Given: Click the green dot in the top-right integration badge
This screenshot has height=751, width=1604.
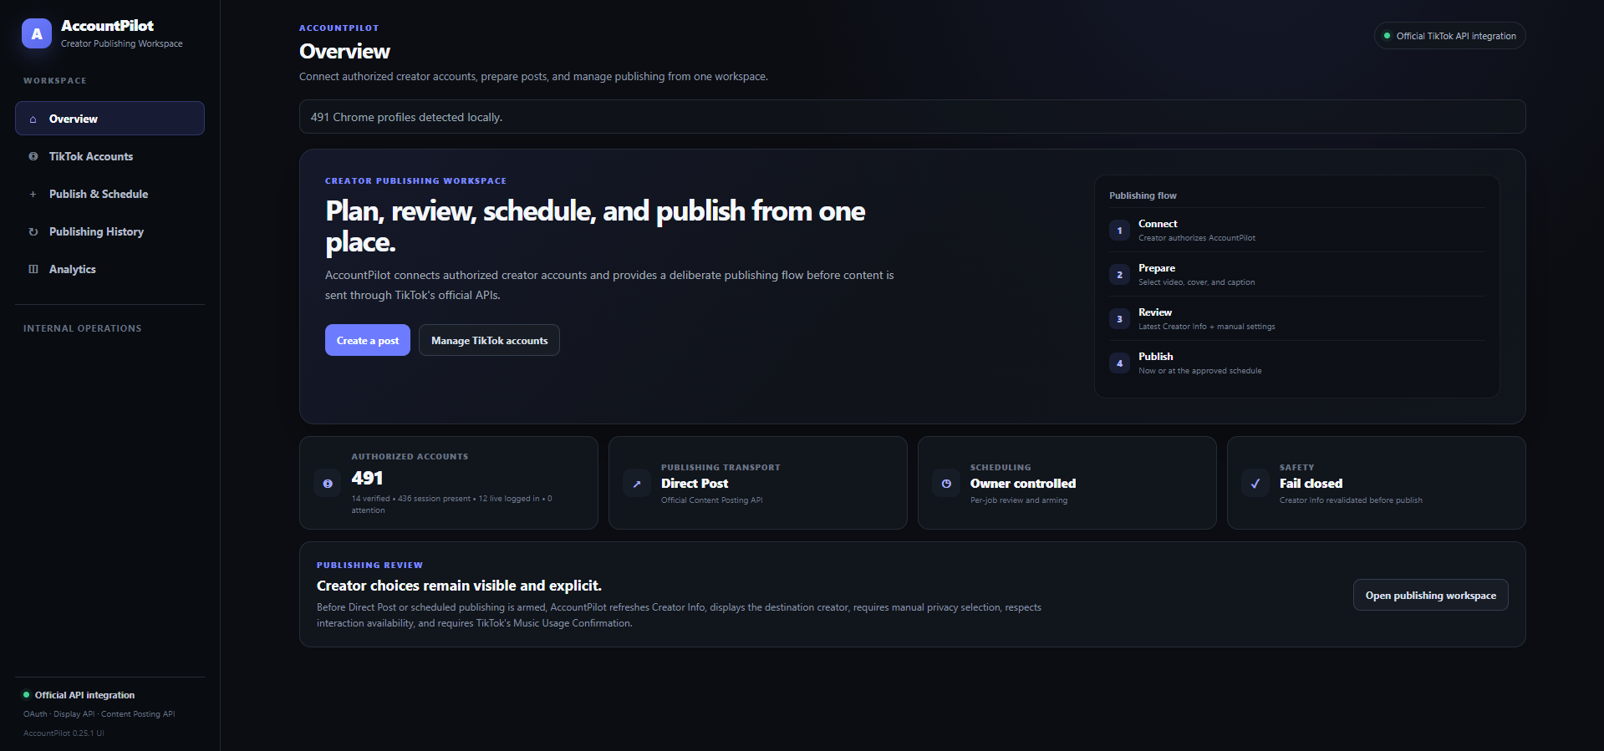Looking at the screenshot, I should [x=1387, y=36].
